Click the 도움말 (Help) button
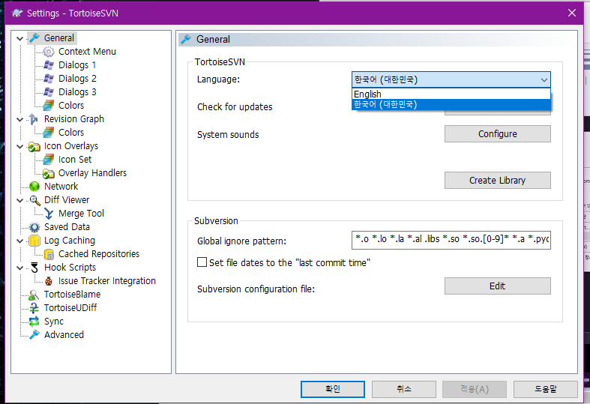 pyautogui.click(x=546, y=389)
